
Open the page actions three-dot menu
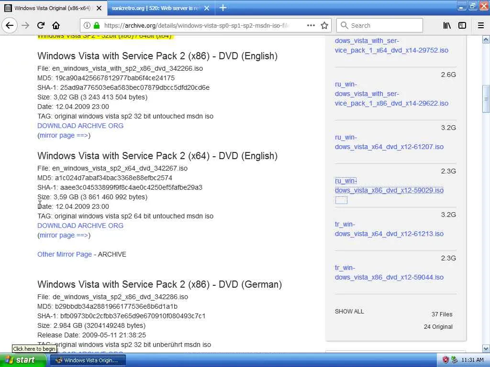click(311, 25)
